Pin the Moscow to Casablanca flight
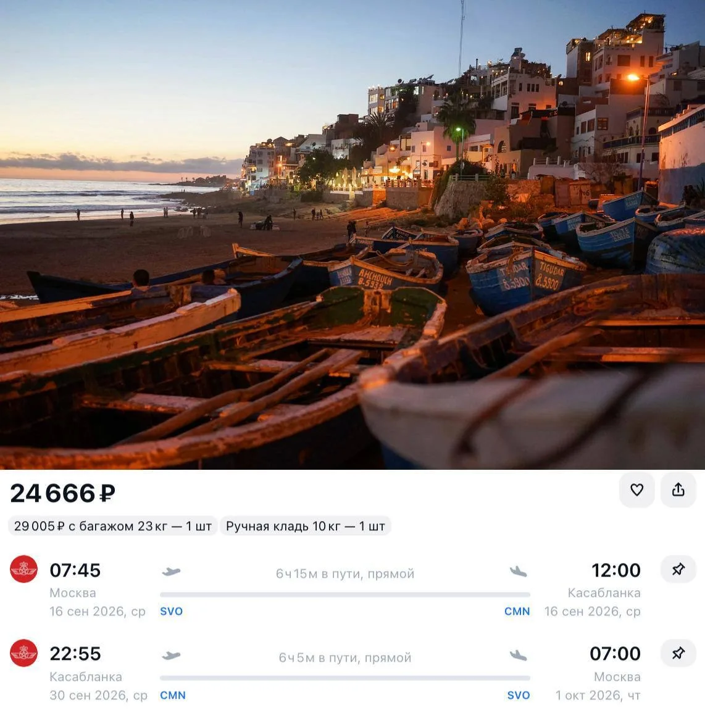 click(x=678, y=569)
